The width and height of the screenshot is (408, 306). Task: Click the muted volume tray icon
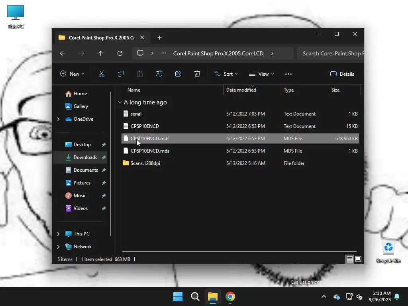(x=360, y=296)
